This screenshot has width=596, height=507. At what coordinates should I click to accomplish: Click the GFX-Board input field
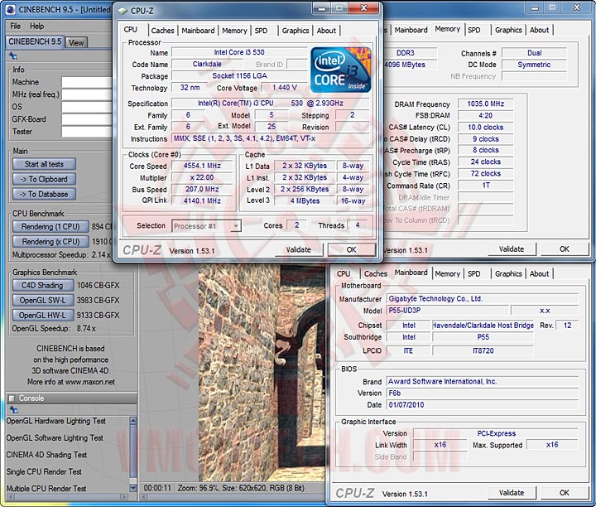click(x=87, y=119)
